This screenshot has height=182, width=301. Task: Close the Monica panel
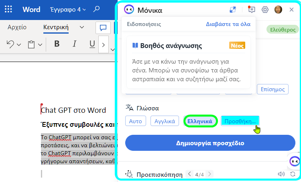(x=291, y=9)
